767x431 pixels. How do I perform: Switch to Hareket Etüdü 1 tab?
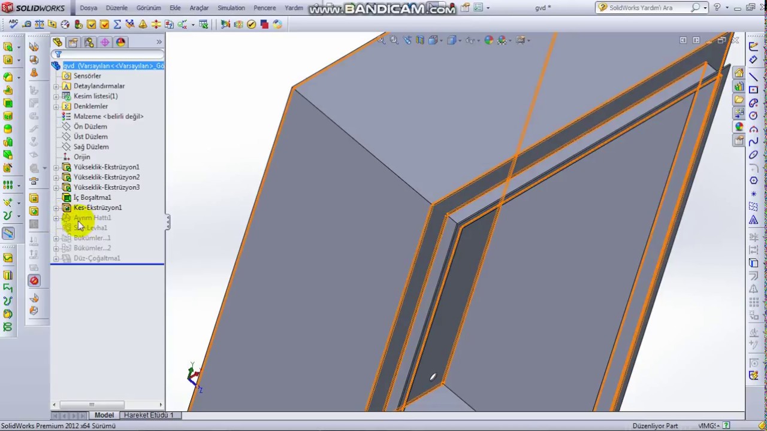point(148,415)
